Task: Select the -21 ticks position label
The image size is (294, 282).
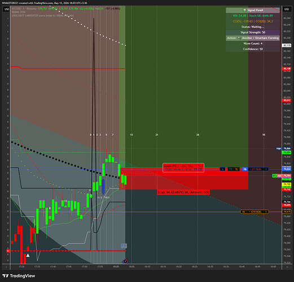Action: (x=256, y=169)
